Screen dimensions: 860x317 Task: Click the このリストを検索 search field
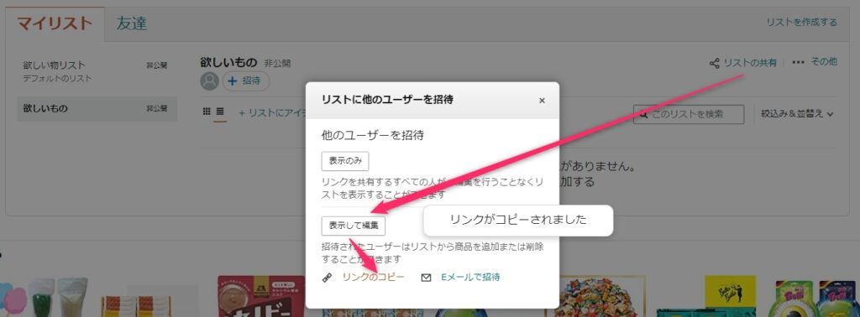click(x=689, y=114)
